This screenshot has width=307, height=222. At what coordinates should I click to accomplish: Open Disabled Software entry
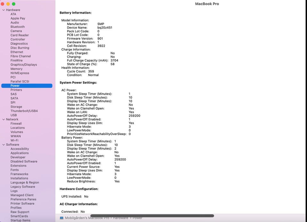pos(24,162)
